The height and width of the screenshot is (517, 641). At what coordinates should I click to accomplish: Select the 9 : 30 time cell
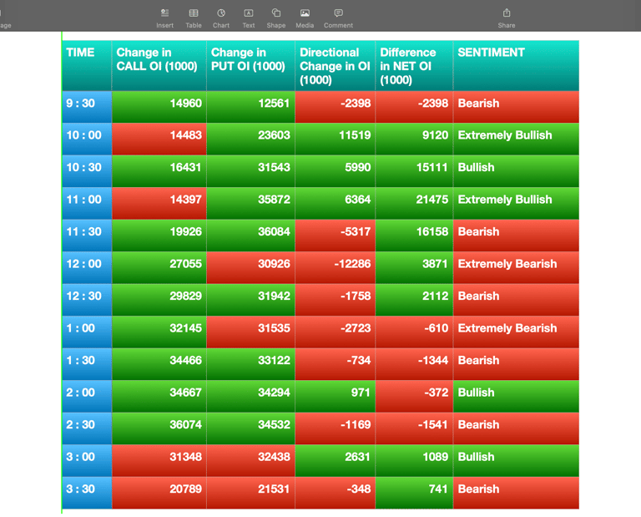point(87,107)
